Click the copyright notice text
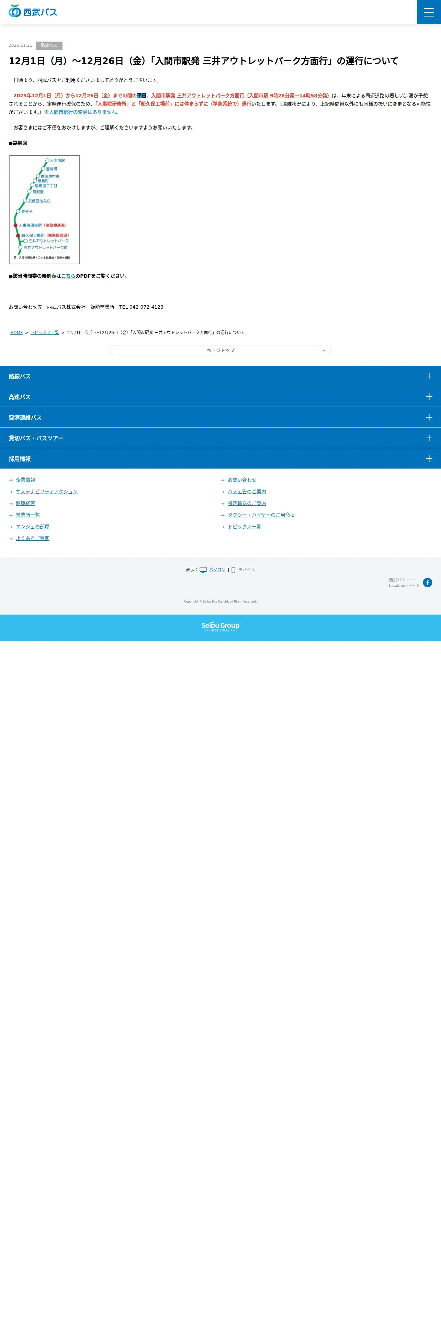The width and height of the screenshot is (441, 1324). click(x=220, y=602)
